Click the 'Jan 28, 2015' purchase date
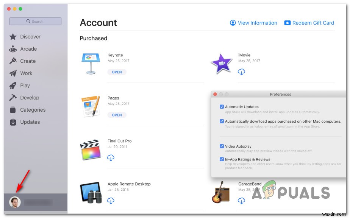Viewport: 350px width, 218px height. (118, 190)
